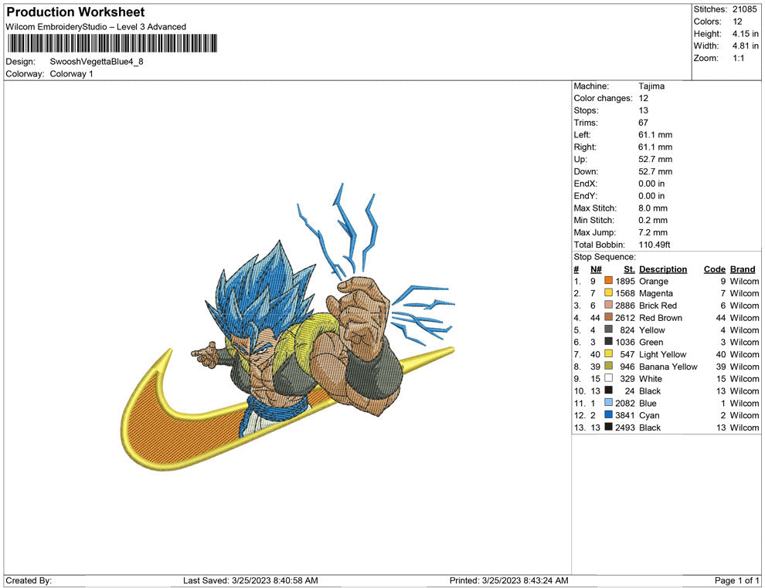765x588 pixels.
Task: Click the N# column header
Action: (x=596, y=269)
